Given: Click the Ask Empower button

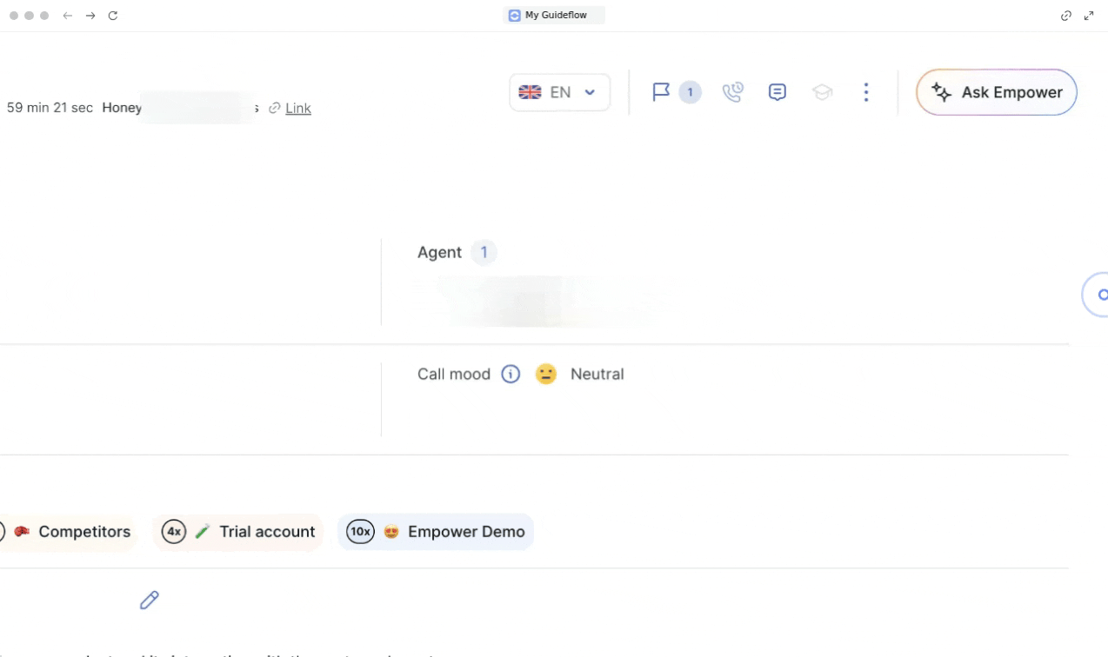Looking at the screenshot, I should click(x=996, y=92).
